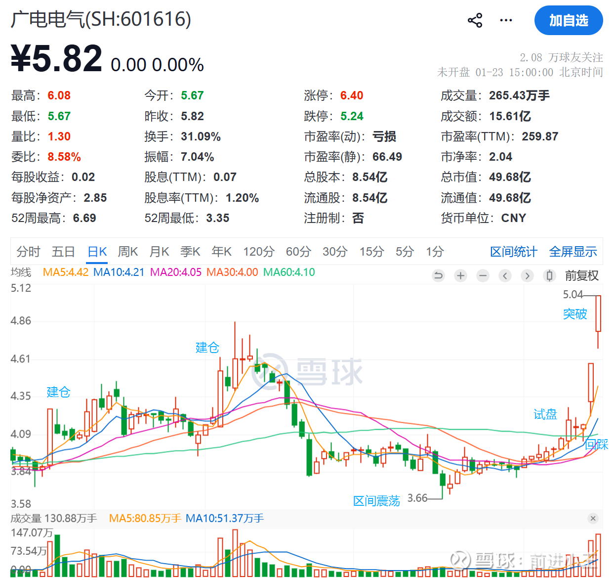Viewport: 616px width, 580px height.
Task: Close the volume indicator panel
Action: [593, 518]
